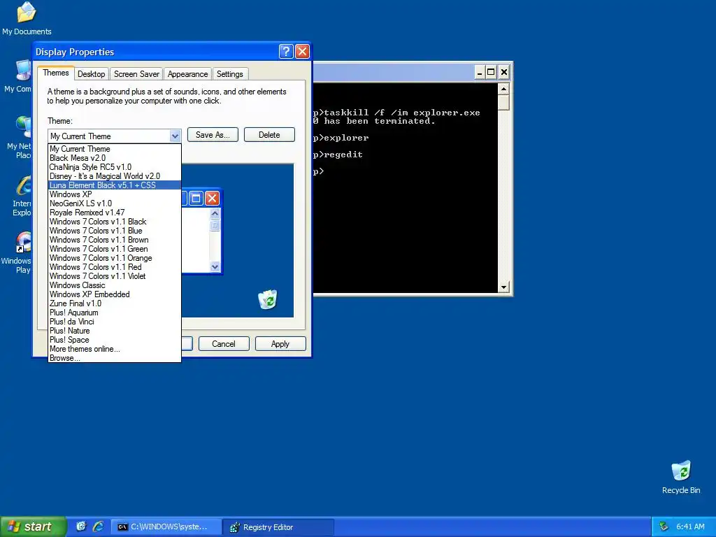Click the Delete theme button
Viewport: 716px width, 537px height.
[269, 135]
